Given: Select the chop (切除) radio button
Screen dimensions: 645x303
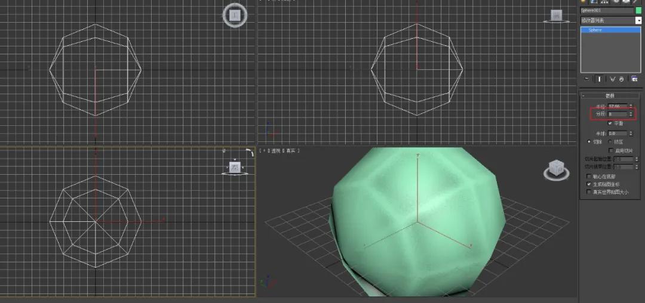Looking at the screenshot, I should [x=589, y=141].
